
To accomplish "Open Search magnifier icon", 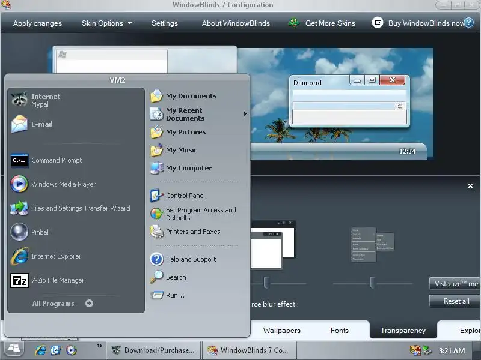I will coord(156,277).
